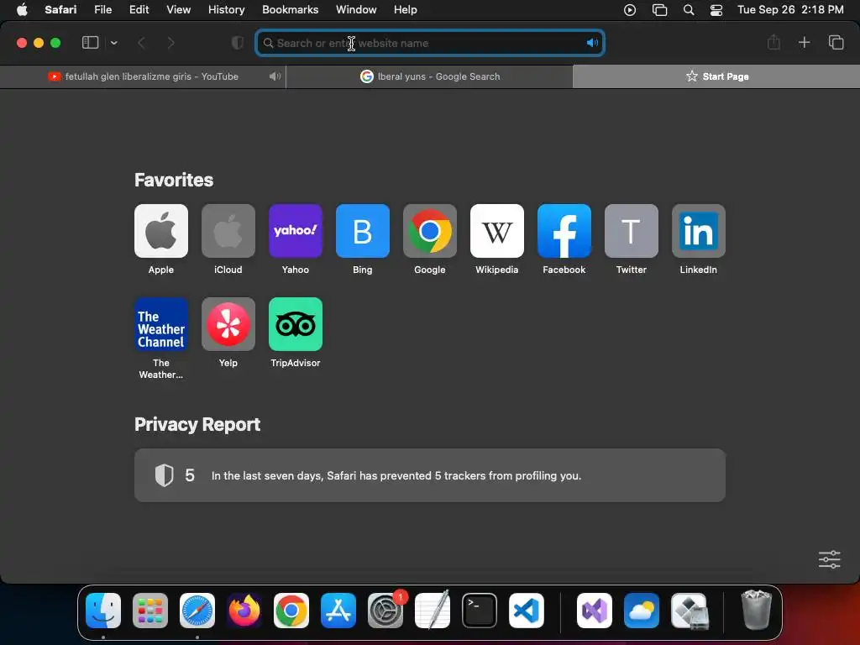Screen dimensions: 860x645
Task: Open the Help menu
Action: click(x=406, y=10)
